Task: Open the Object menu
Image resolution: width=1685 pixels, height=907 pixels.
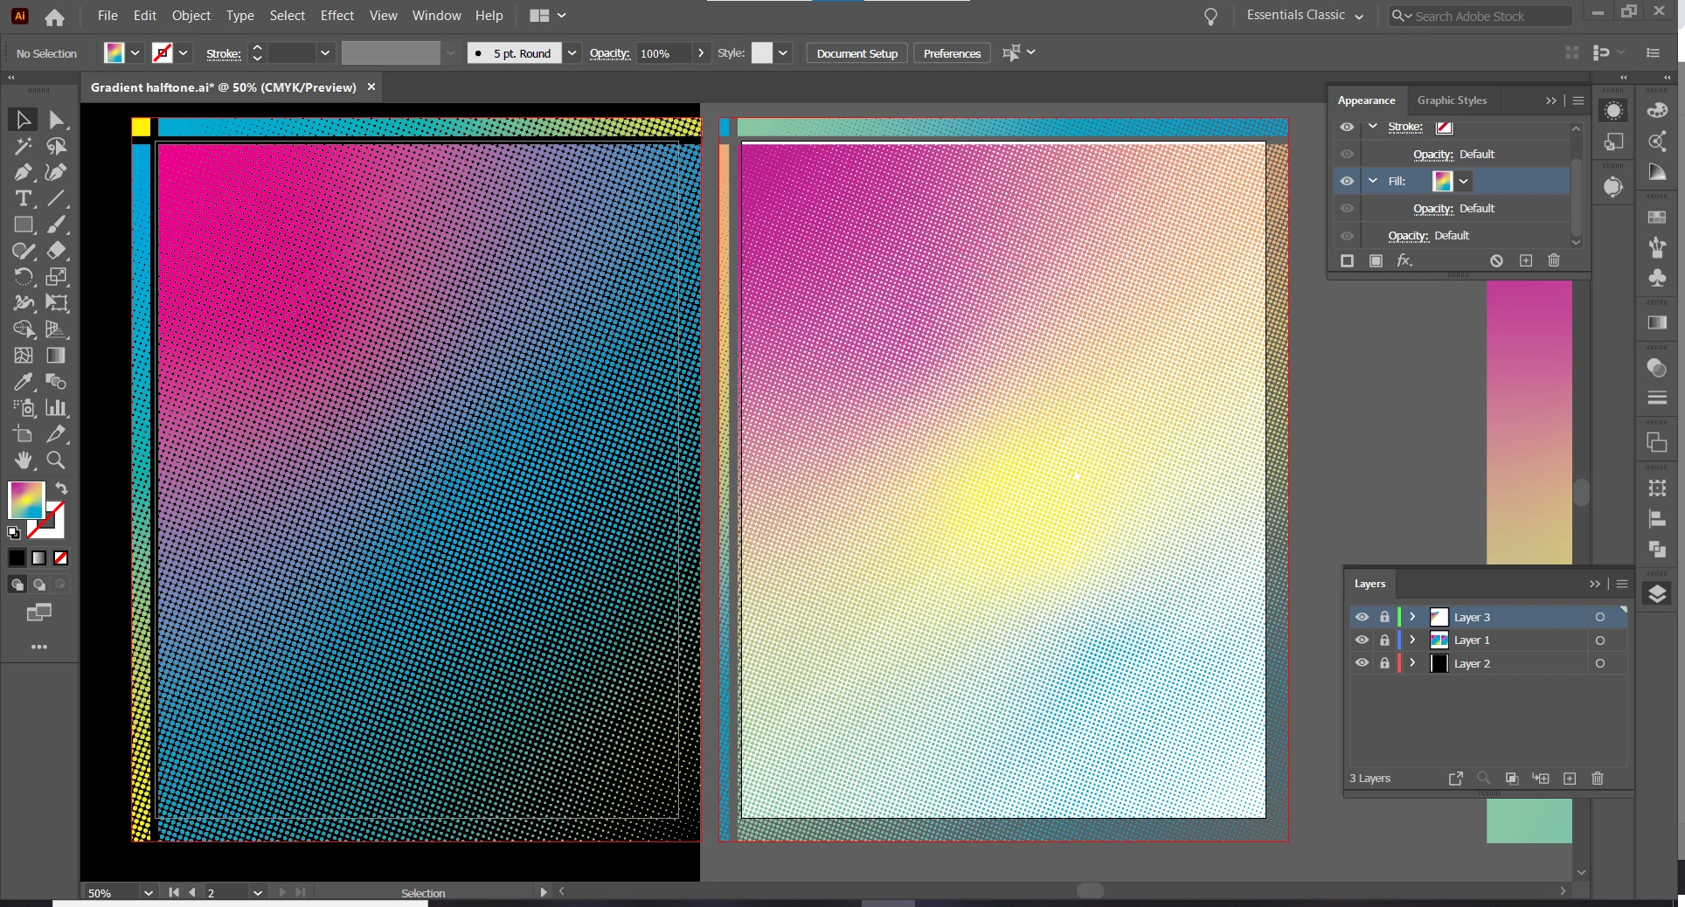Action: (x=191, y=16)
